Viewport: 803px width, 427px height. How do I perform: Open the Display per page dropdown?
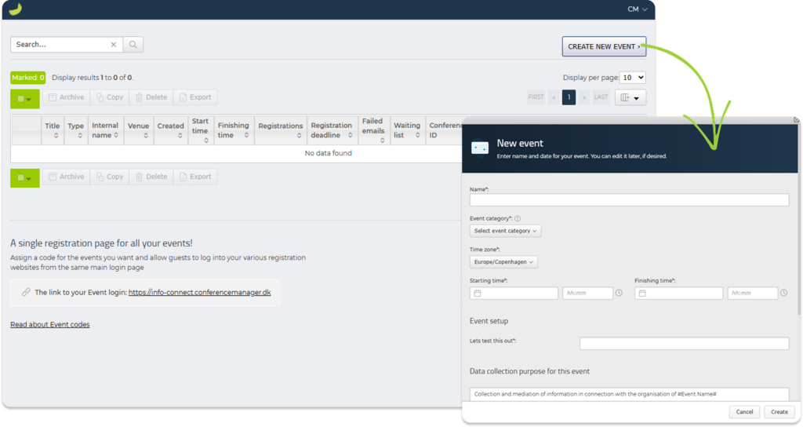[632, 78]
